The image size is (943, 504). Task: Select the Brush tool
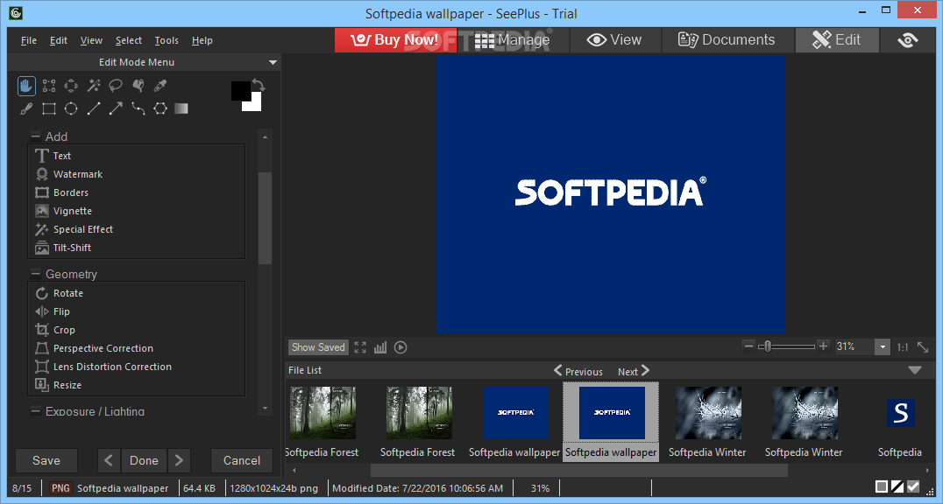coord(26,108)
